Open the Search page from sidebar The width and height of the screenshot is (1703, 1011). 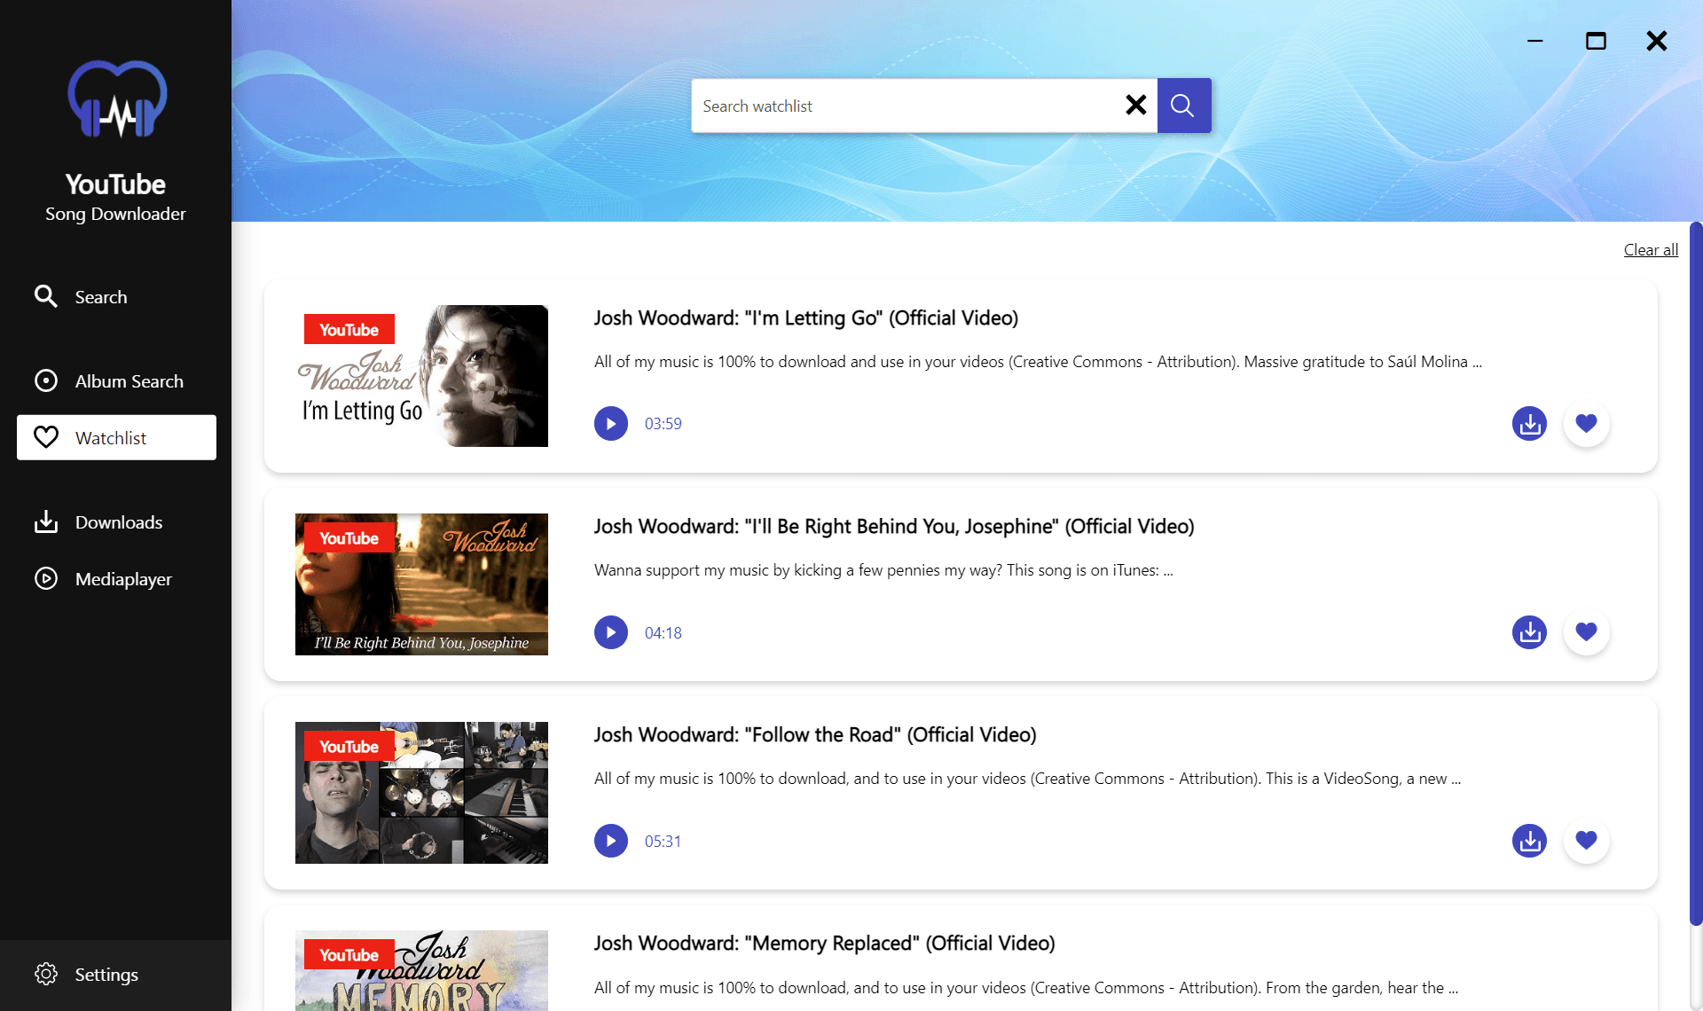[x=115, y=297]
